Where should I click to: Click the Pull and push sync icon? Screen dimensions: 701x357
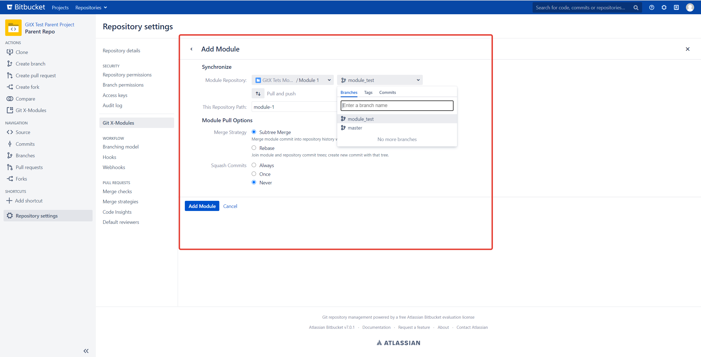coord(258,94)
